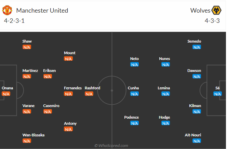Choose Wan-Bissaka in the lineup

[x=33, y=135]
